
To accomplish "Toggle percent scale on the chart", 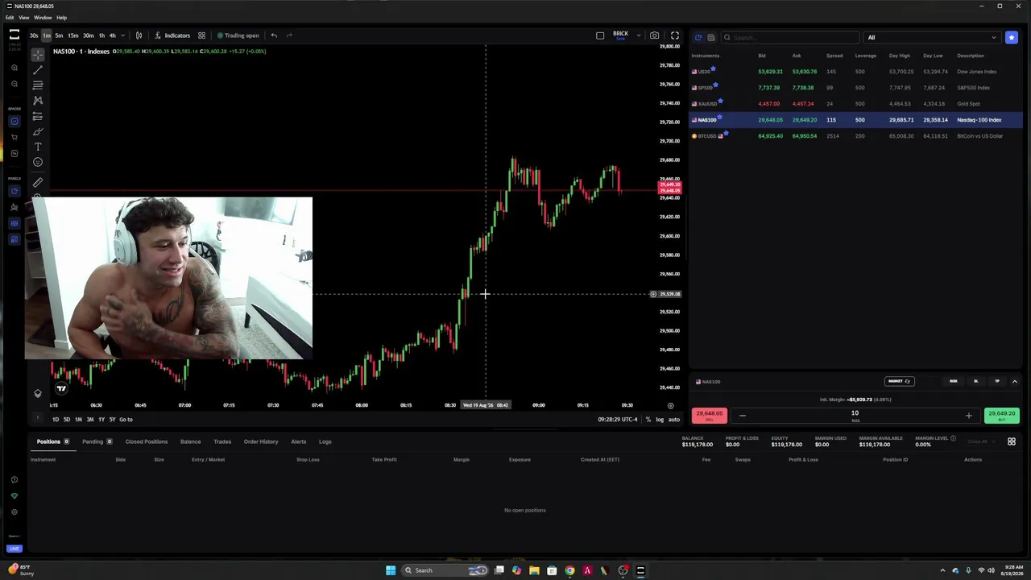I will 648,419.
